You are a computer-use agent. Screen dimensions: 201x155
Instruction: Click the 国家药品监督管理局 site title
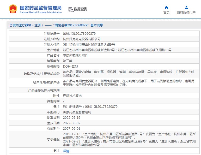(41, 8)
